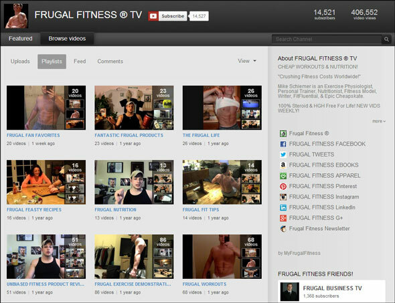Select the Uploads tab
Screen dimensions: 395x303
tap(20, 62)
